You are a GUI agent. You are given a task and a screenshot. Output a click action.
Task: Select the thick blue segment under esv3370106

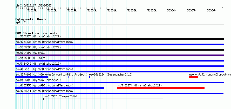32,77
